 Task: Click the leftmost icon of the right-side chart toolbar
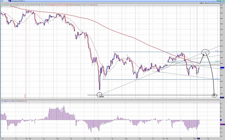click(x=201, y=3)
